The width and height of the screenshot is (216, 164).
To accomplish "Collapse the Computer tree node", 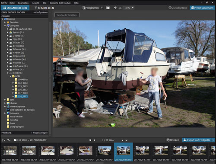I will [5, 26].
